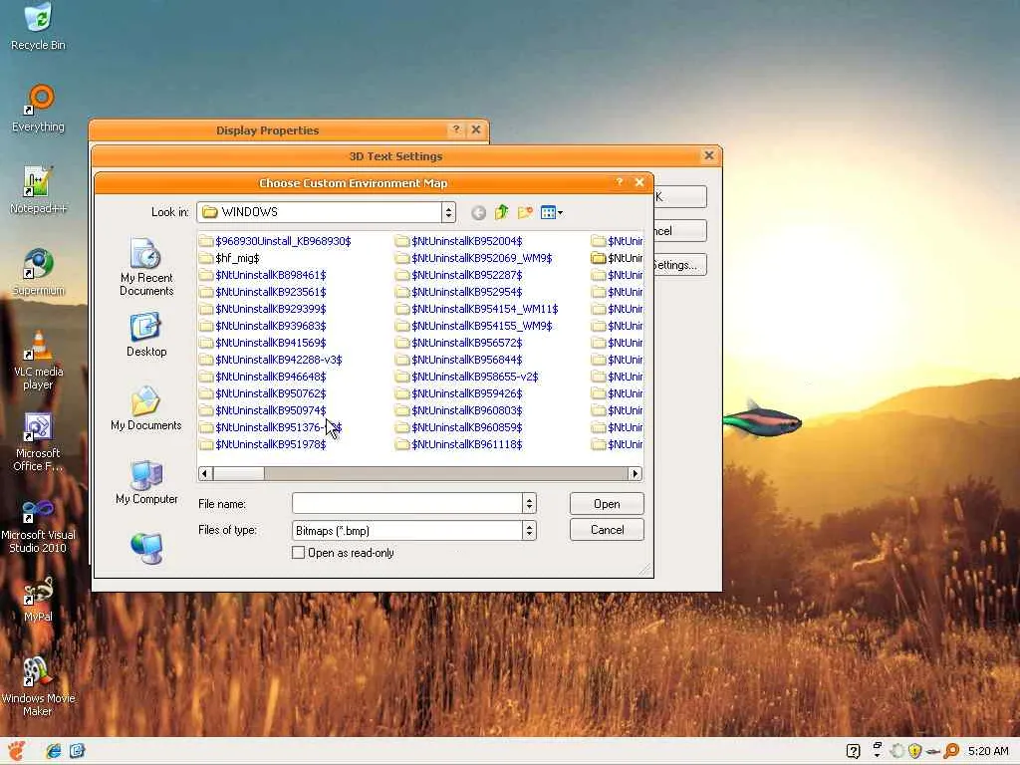Click the help question mark tray icon

click(x=854, y=751)
